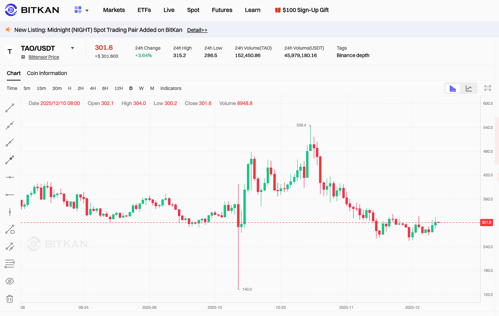Select the trend line segment tool
499x316 pixels.
(10, 108)
